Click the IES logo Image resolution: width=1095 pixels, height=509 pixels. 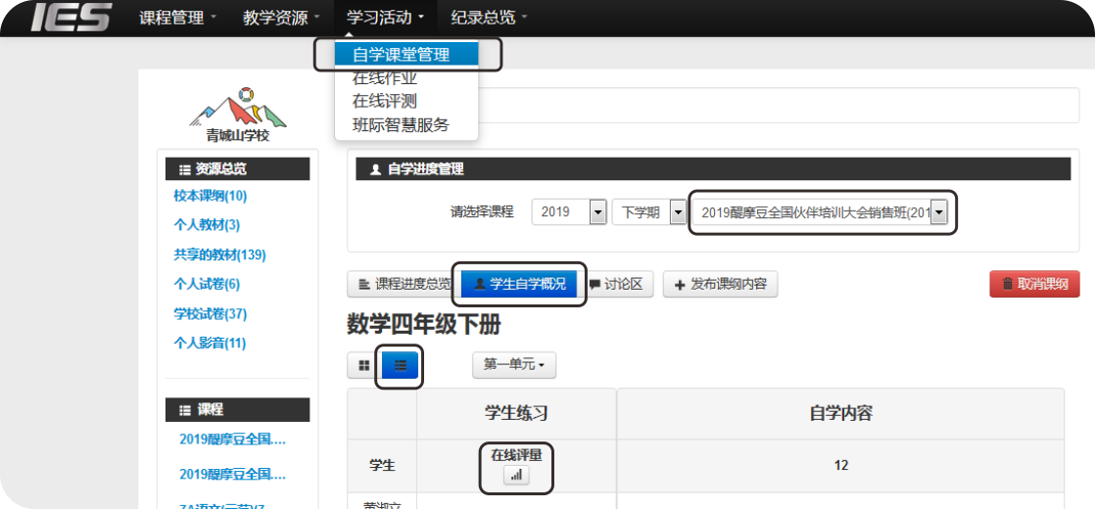[70, 18]
